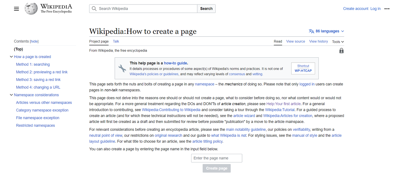Open 'layout guideline' link
Image resolution: width=403 pixels, height=178 pixels.
click(102, 141)
